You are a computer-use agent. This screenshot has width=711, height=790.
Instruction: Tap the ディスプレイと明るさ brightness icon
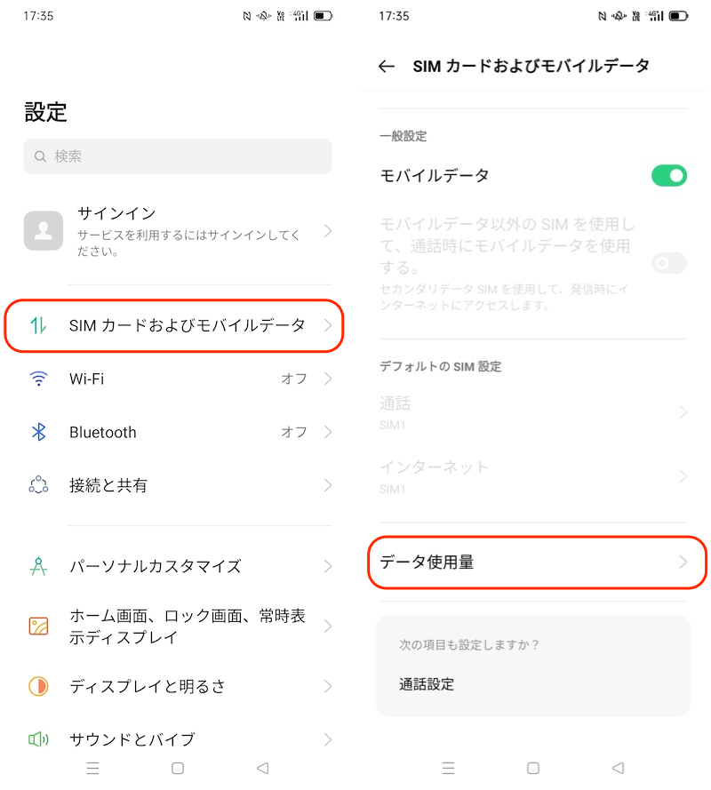pos(38,686)
